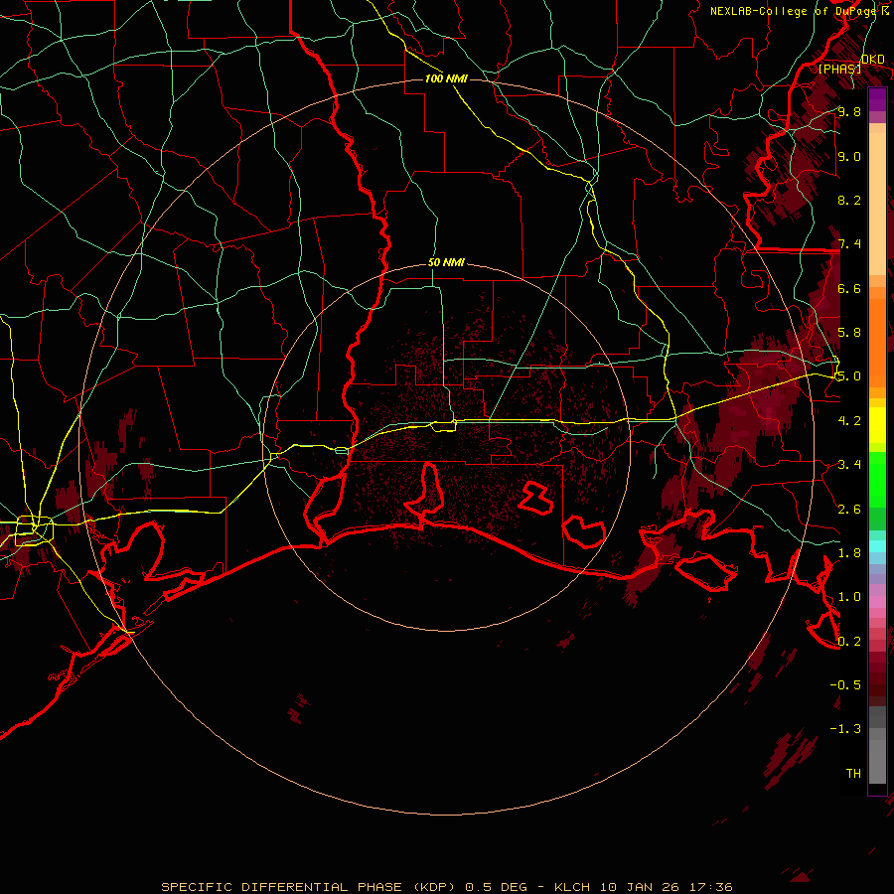Click the 7.4 scale value
Image resolution: width=894 pixels, height=894 pixels.
pyautogui.click(x=849, y=244)
